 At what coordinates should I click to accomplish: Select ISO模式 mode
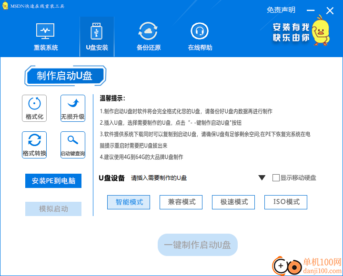[x=286, y=202]
